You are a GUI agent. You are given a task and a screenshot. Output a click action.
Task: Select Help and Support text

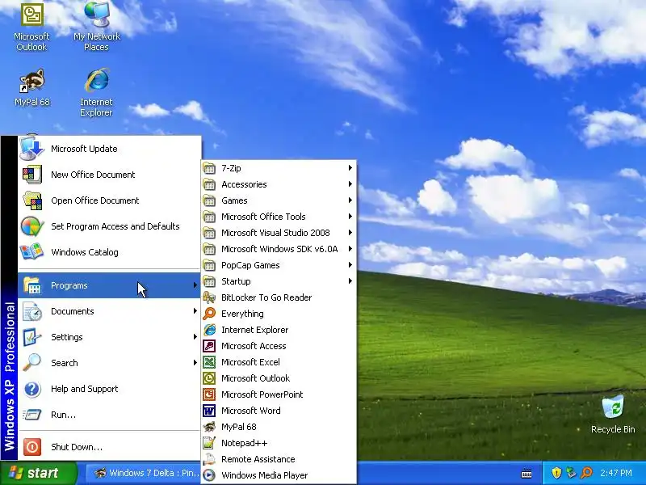[85, 389]
